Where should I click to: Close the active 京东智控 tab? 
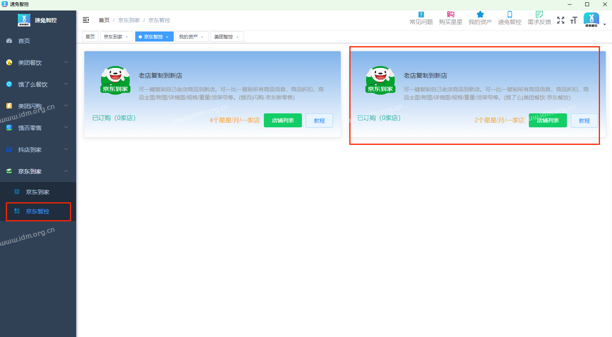click(167, 37)
